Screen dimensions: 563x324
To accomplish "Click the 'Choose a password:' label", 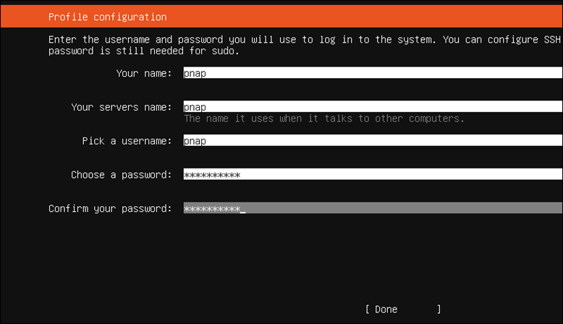I will tap(121, 174).
